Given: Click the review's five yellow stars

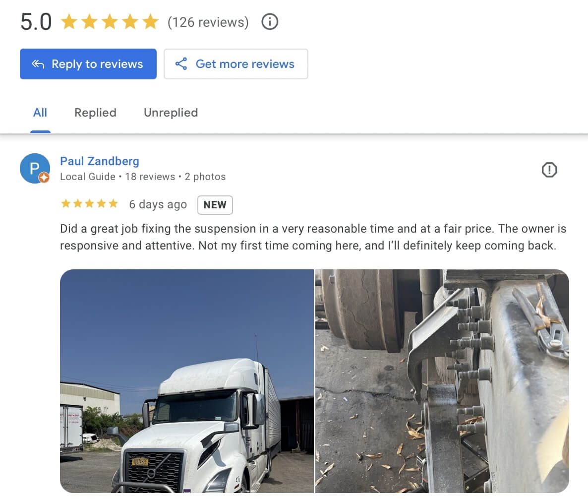Looking at the screenshot, I should point(89,204).
